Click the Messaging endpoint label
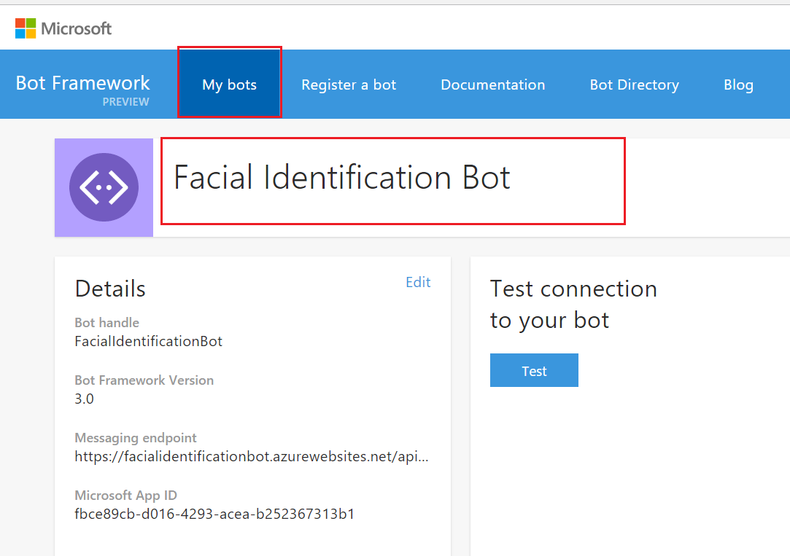This screenshot has height=556, width=790. [x=136, y=438]
